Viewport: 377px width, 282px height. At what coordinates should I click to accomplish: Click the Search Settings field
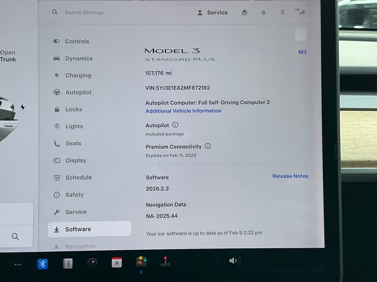[x=84, y=12]
